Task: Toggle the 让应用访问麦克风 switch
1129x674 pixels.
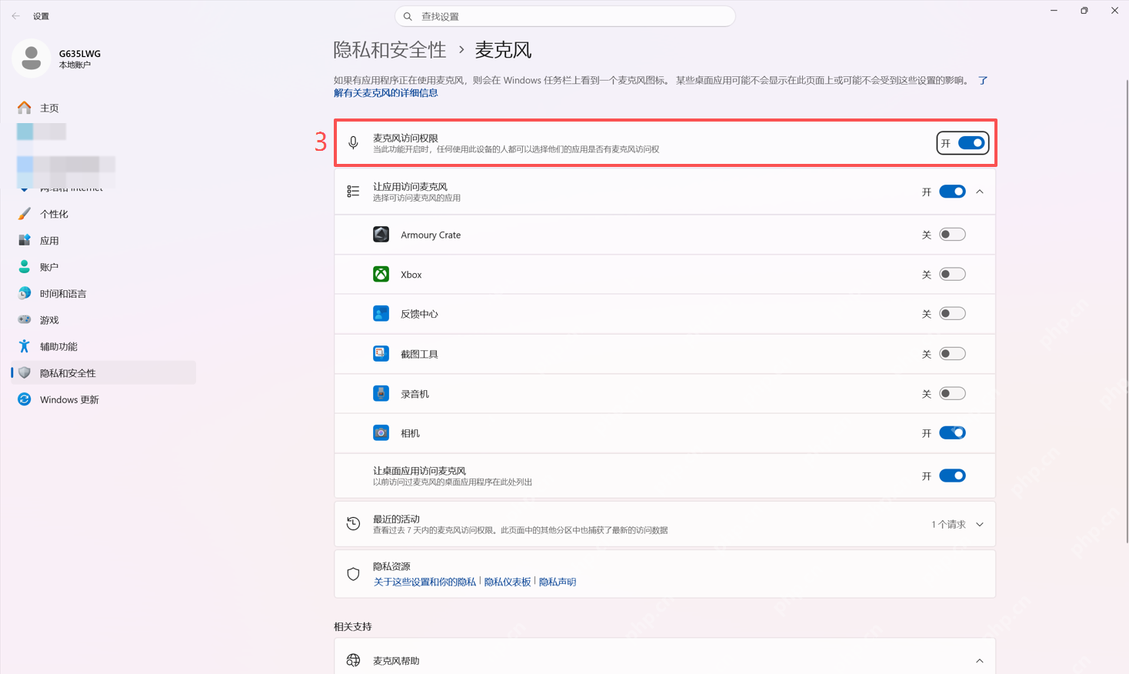Action: point(952,192)
